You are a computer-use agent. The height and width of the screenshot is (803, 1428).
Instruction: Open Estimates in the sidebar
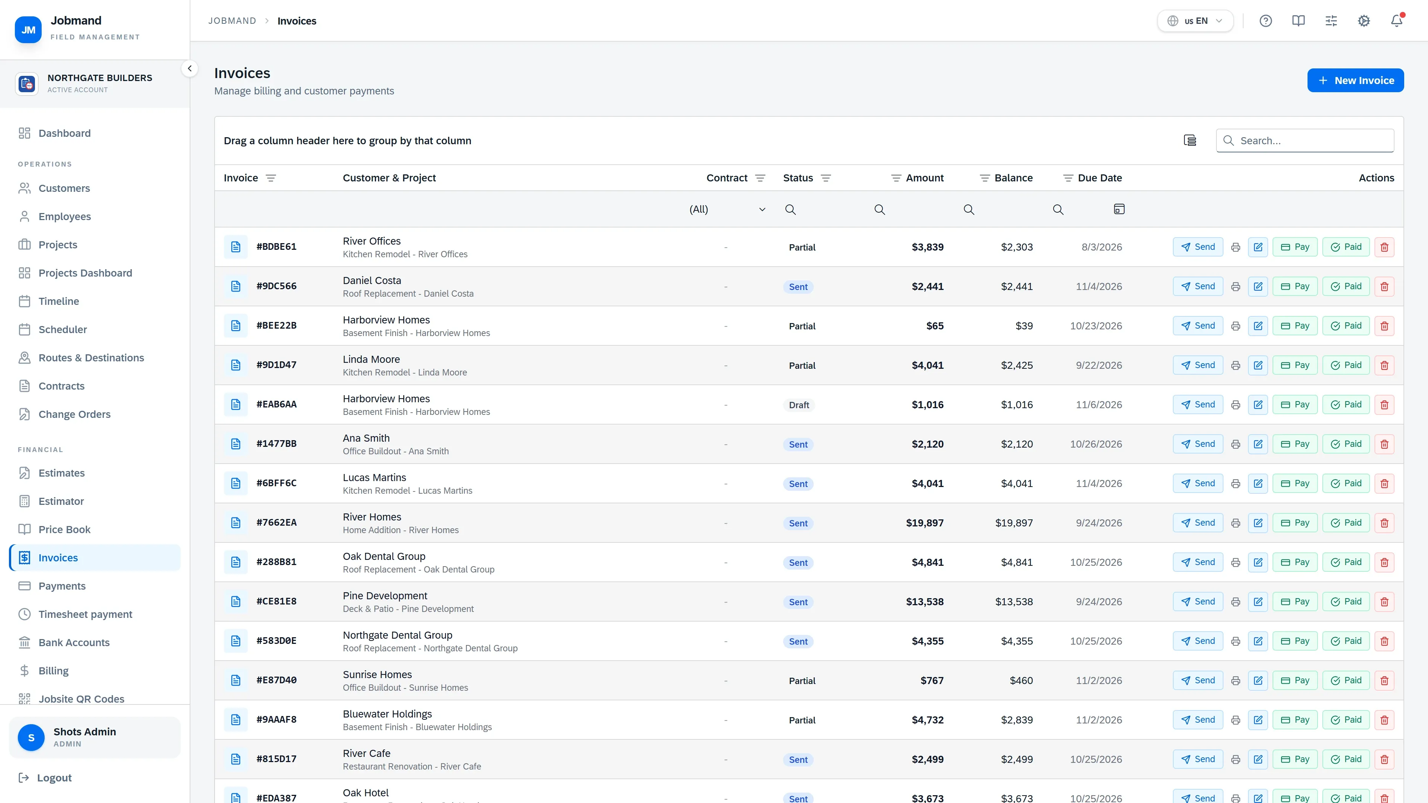[x=95, y=473]
